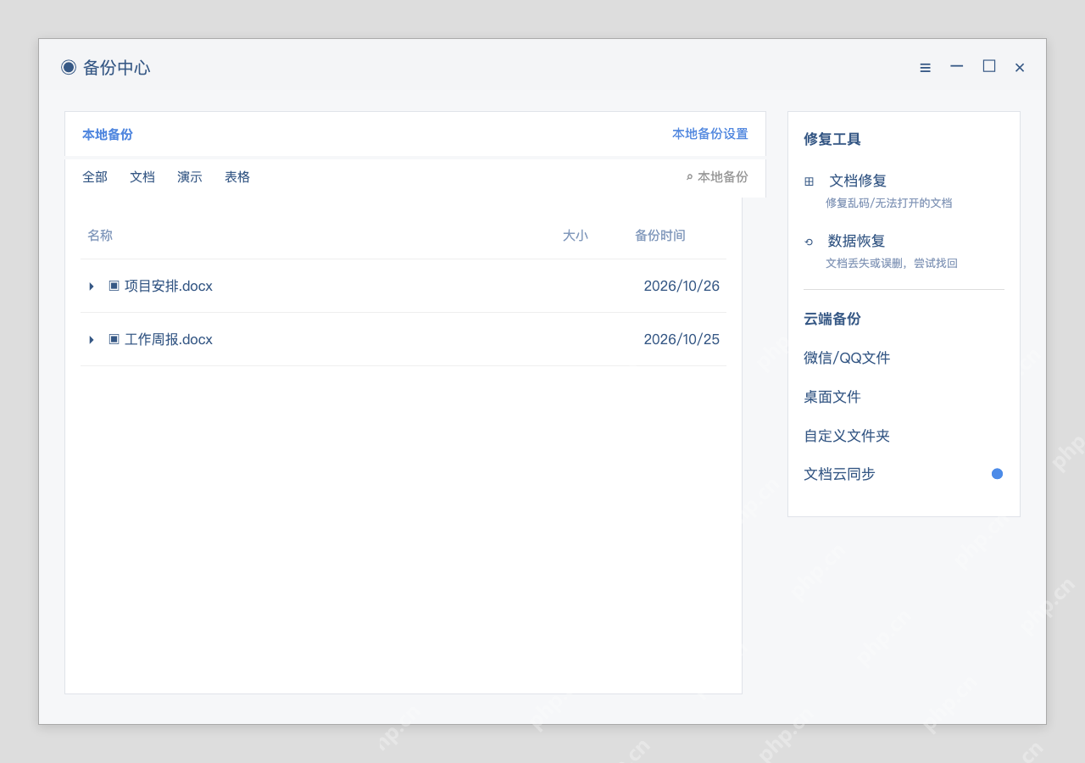
Task: Open 微信/QQ文件 cloud backup
Action: pyautogui.click(x=847, y=358)
